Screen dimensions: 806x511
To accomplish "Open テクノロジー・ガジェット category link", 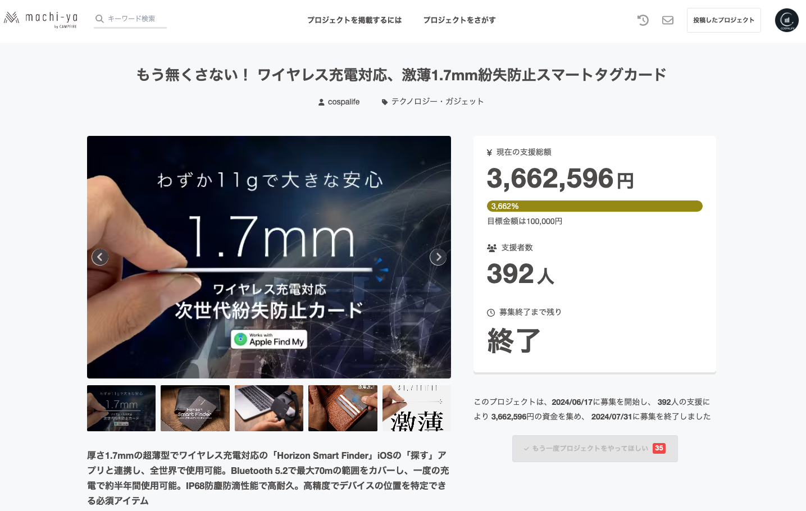I will coord(438,102).
